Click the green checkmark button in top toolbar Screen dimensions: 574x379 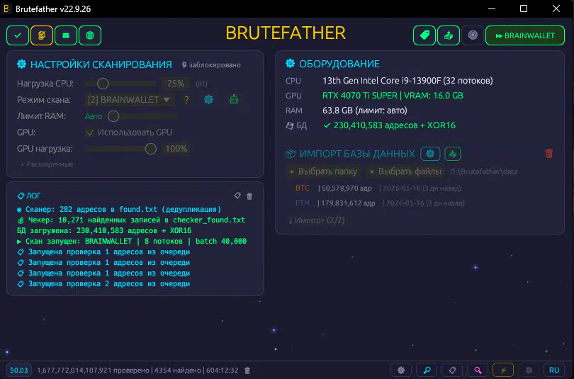[x=18, y=35]
